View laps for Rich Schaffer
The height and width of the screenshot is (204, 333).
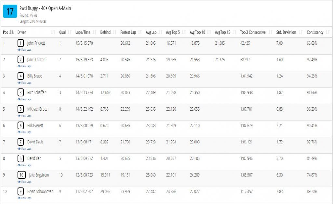[x=24, y=99]
